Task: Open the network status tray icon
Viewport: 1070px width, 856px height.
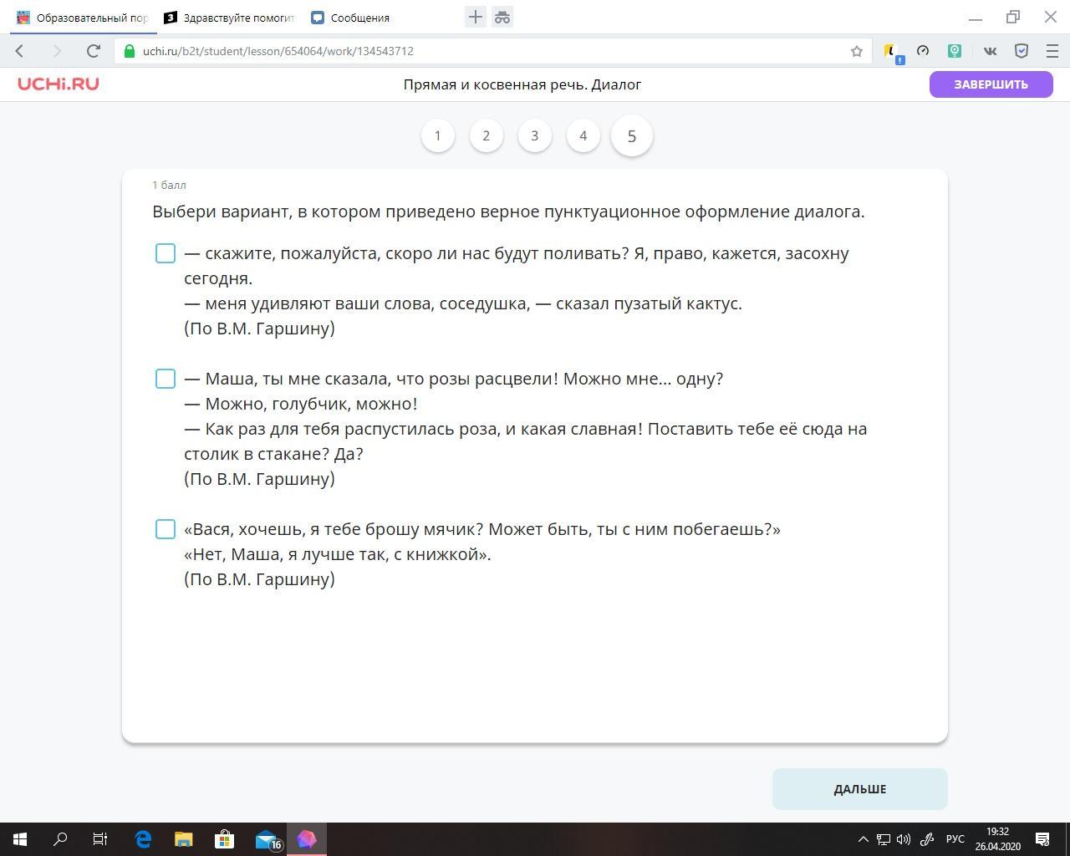Action: click(x=884, y=839)
